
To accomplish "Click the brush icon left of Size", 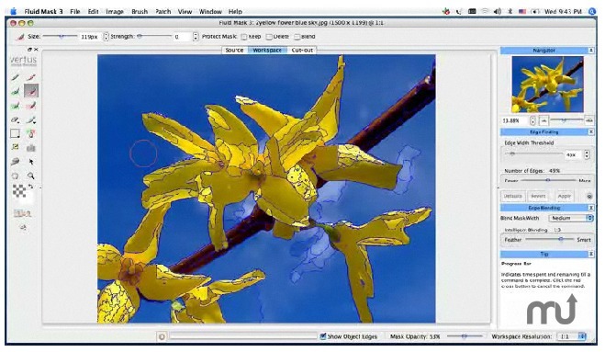I will (x=19, y=37).
